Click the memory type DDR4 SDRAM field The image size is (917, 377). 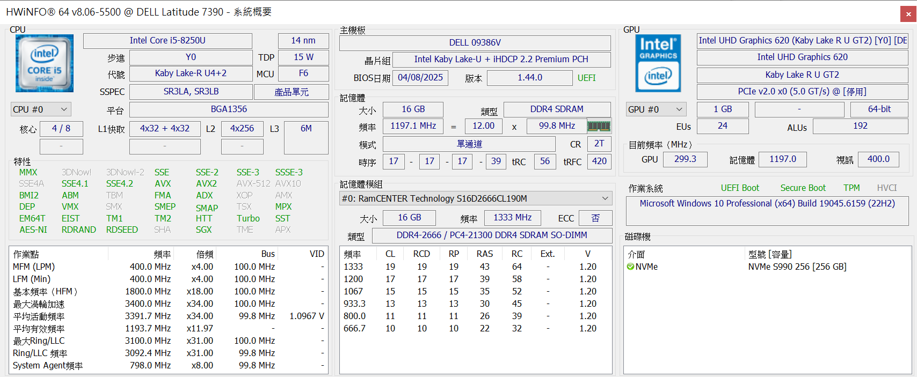click(557, 109)
